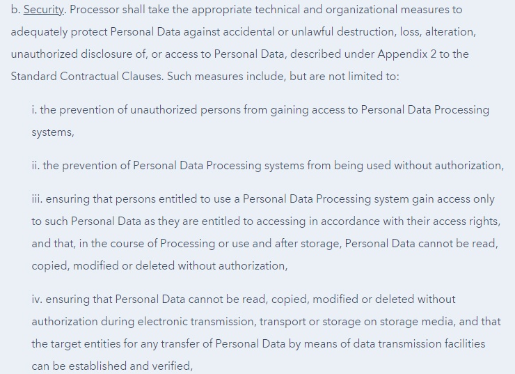
Task: Click the section letter "b." marker
Action: (x=15, y=10)
